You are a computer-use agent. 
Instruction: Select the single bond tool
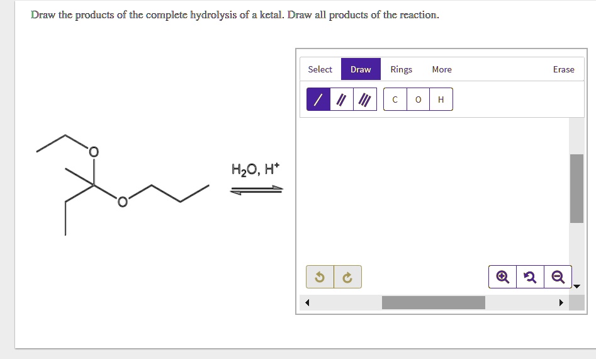[318, 100]
